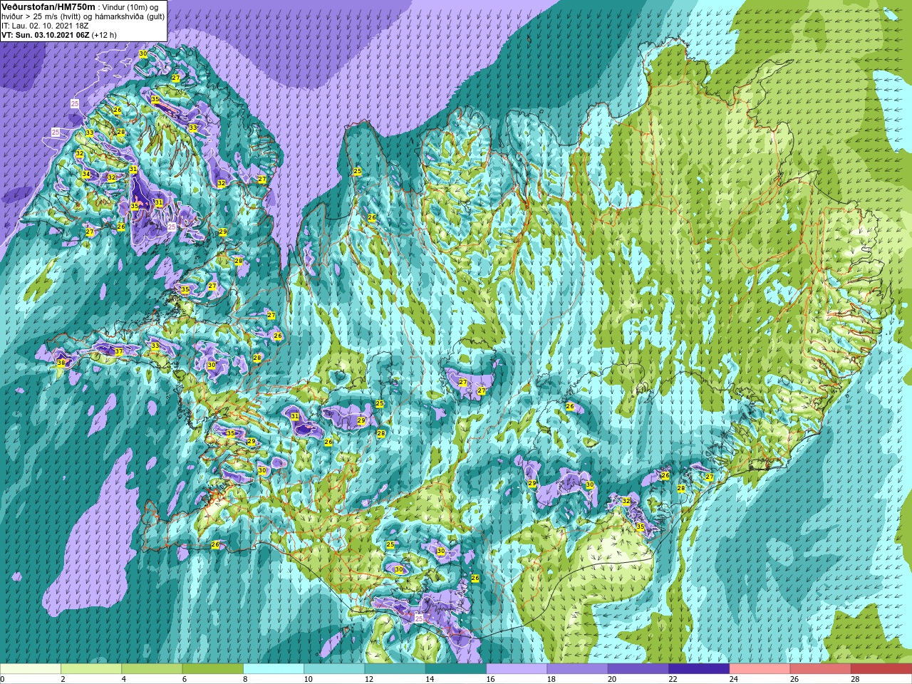Viewport: 912px width, 684px height.
Task: Select the 'VT: Sun. 03.10.2021 06Z' valid time text
Action: tap(45, 35)
